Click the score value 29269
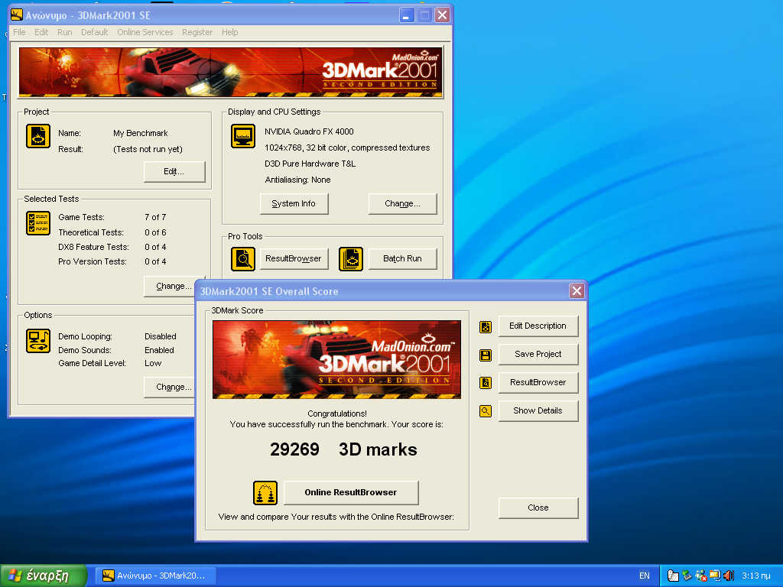This screenshot has height=587, width=783. [294, 449]
